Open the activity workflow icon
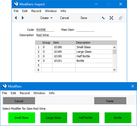Image resolution: width=137 pixels, height=126 pixels. click(103, 18)
